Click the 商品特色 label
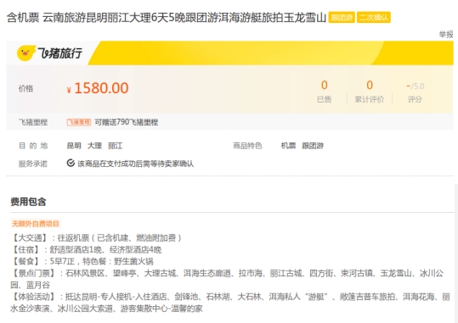This screenshot has width=458, height=323. click(247, 146)
